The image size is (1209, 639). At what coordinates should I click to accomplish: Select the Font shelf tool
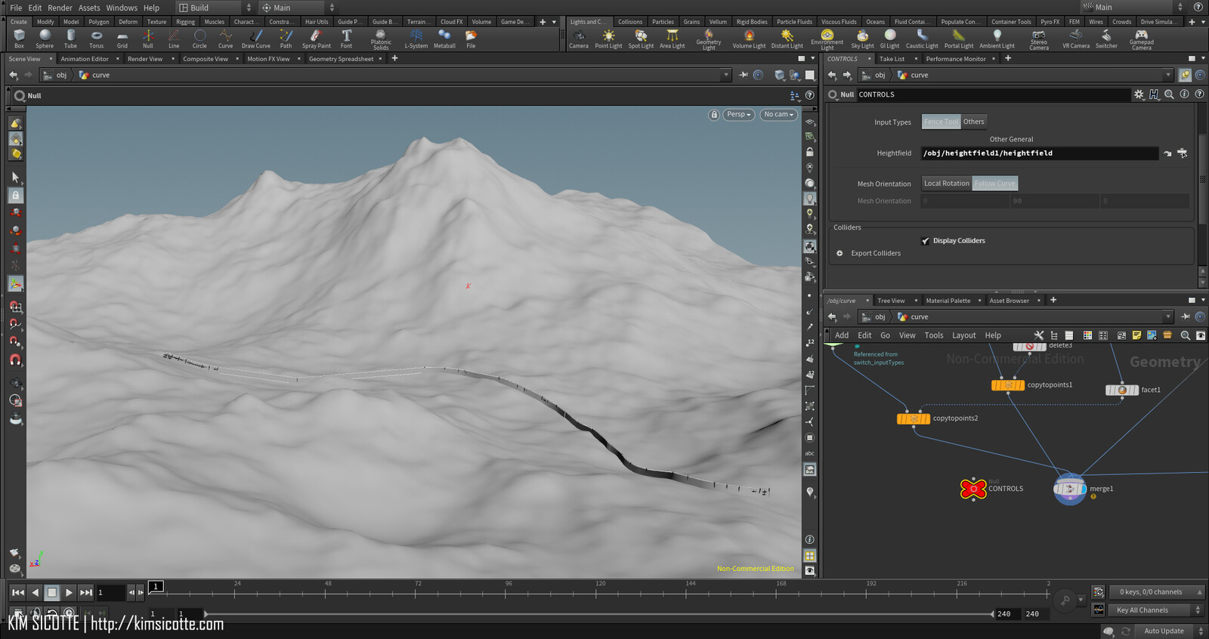tap(346, 39)
